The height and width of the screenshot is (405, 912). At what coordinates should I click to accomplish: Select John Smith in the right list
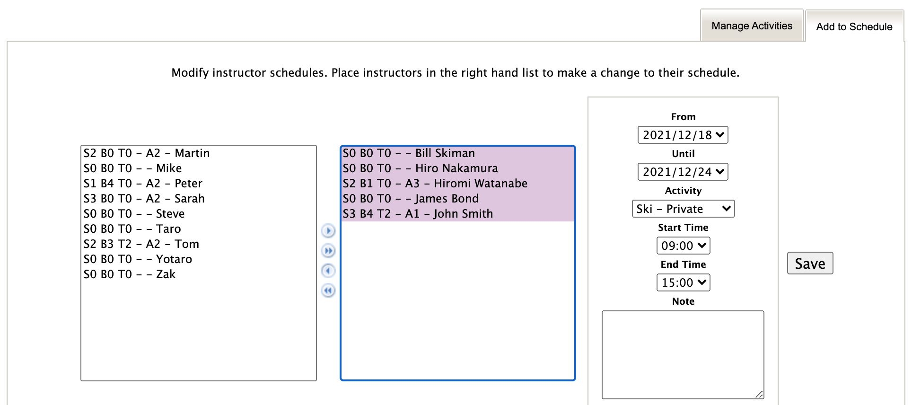tap(418, 214)
